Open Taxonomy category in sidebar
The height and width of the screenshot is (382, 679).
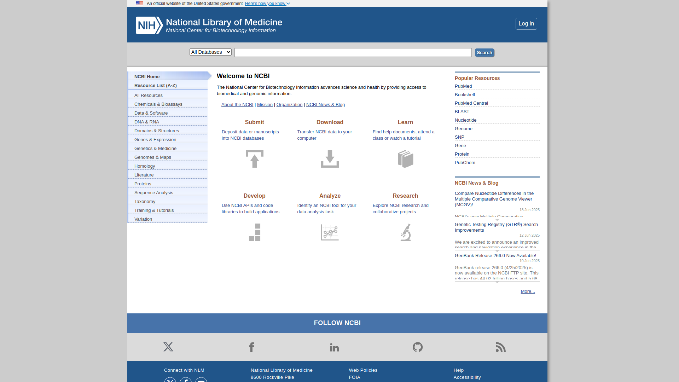tap(168, 201)
